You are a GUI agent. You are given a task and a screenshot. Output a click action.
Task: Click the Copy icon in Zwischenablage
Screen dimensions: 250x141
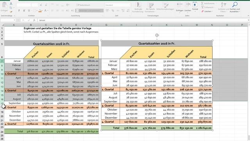coord(11,8)
